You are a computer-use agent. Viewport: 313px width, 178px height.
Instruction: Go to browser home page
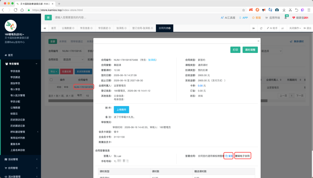pyautogui.click(x=22, y=10)
